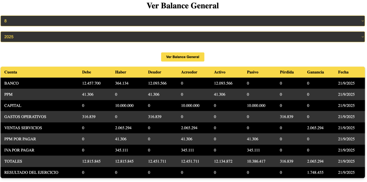The width and height of the screenshot is (367, 182).
Task: Click the Ganancia column header
Action: (315, 72)
